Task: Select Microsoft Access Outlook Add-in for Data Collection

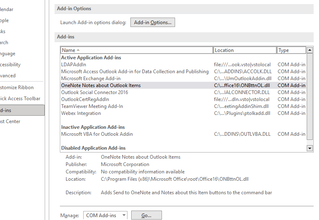Action: pos(183,72)
